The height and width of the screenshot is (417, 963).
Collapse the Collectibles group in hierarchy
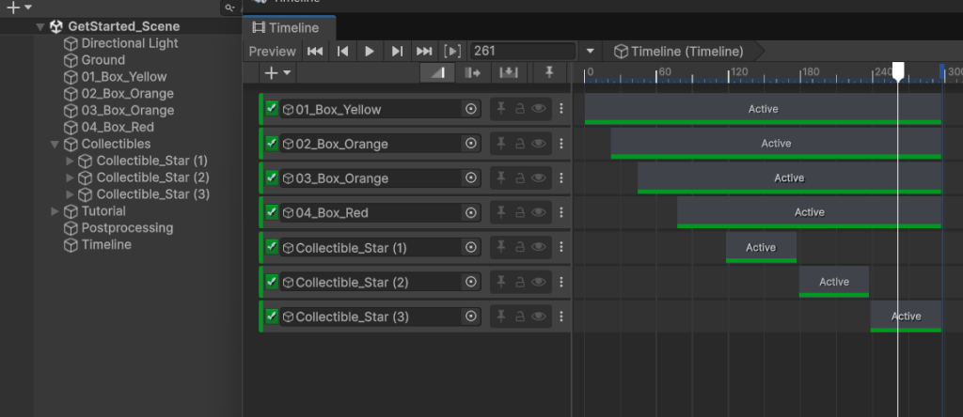pyautogui.click(x=55, y=145)
